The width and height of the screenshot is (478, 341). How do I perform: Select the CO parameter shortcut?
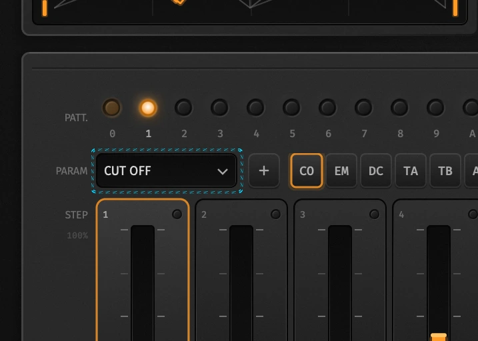(x=307, y=170)
